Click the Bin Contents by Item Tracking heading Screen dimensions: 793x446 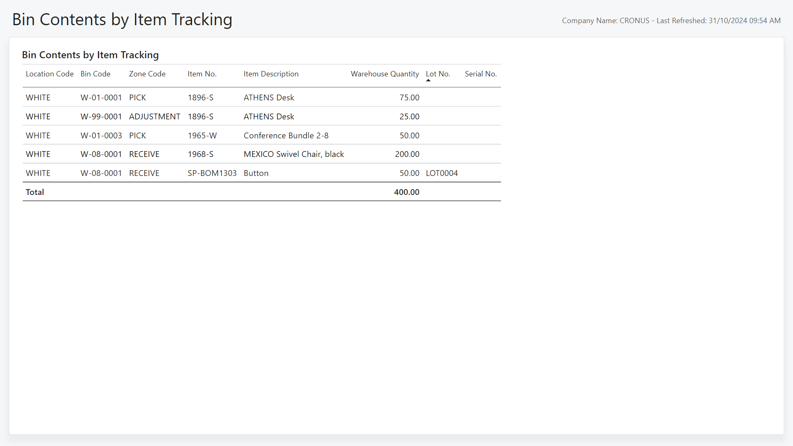[90, 55]
